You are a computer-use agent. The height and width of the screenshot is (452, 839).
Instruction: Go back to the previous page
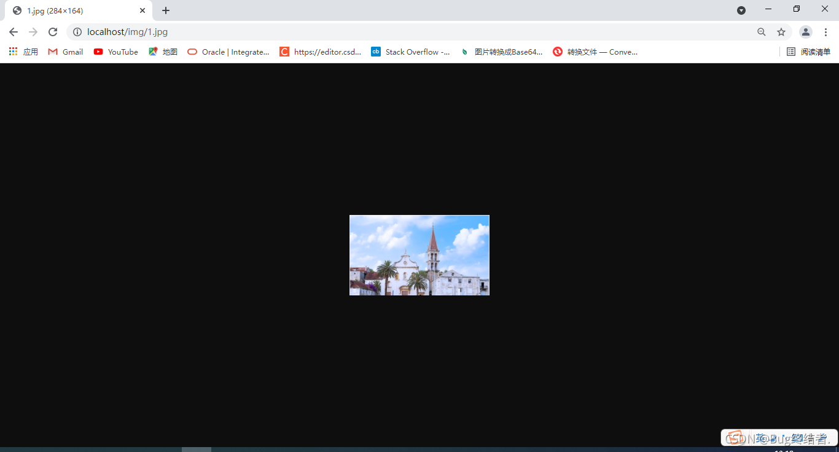click(14, 32)
